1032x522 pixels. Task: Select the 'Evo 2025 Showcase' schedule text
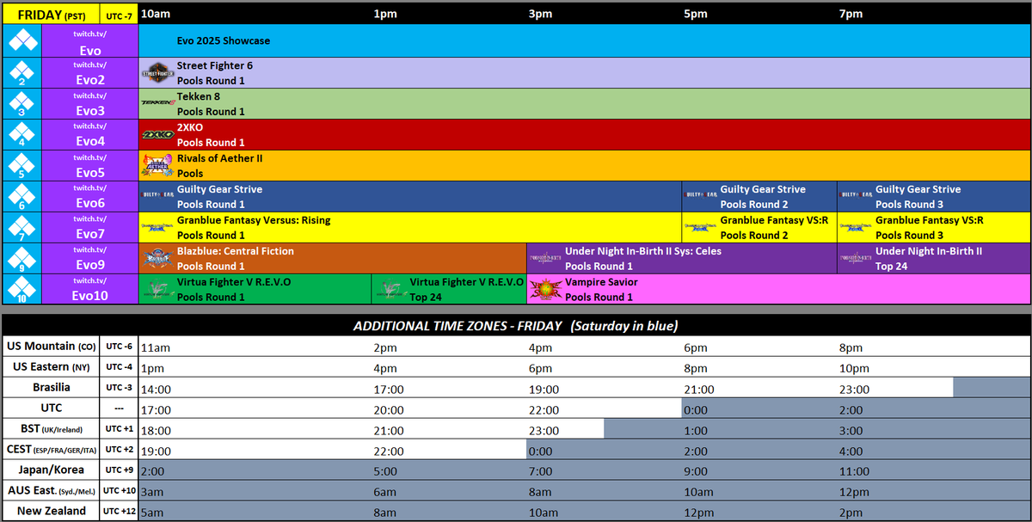coord(224,41)
